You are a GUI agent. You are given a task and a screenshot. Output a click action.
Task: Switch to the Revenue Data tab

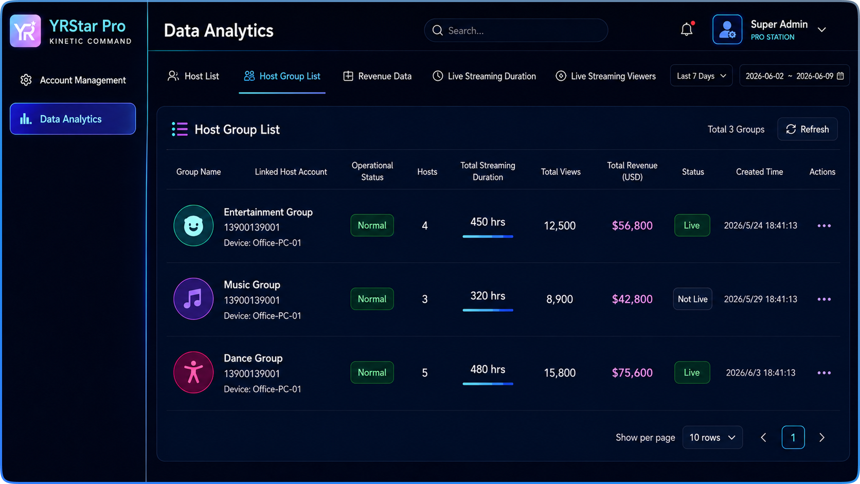(378, 76)
